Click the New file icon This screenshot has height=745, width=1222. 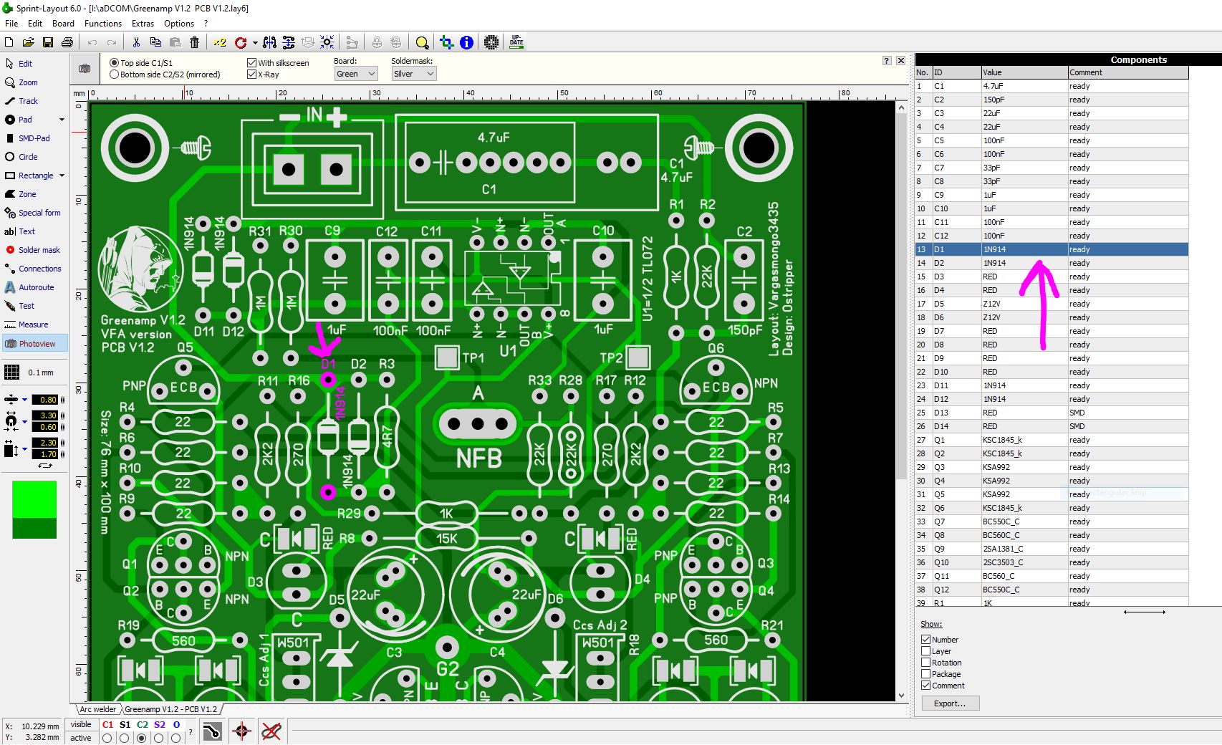click(9, 42)
